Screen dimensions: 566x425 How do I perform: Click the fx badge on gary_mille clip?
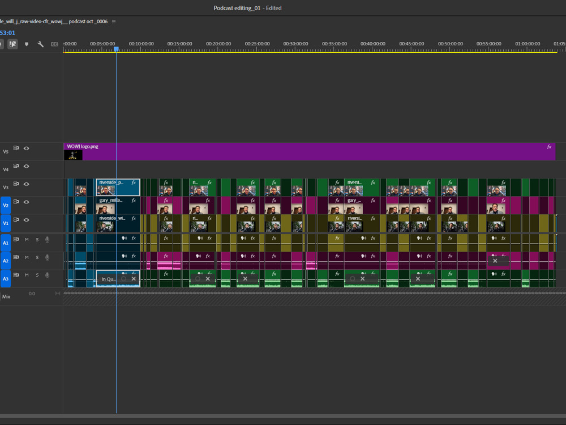(x=134, y=200)
